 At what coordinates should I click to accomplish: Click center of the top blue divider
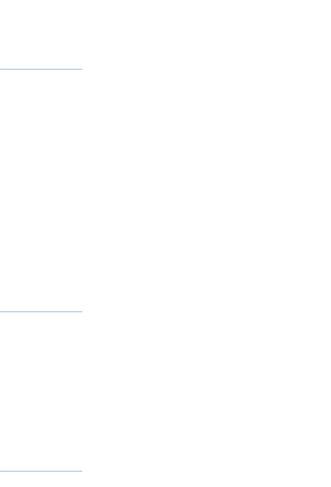(x=41, y=69)
